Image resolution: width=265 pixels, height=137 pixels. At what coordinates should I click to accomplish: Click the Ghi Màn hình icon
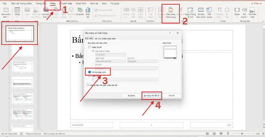click(252, 13)
